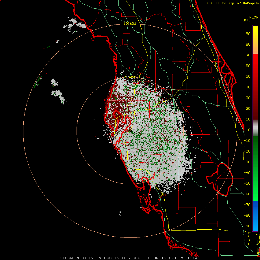Image resolution: width=260 pixels, height=260 pixels.
Task: Click the 60 value on velocity scale
Action: (x=248, y=66)
